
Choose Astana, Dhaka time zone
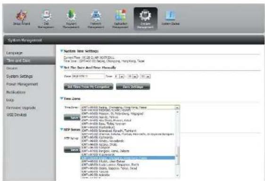click(x=128, y=144)
